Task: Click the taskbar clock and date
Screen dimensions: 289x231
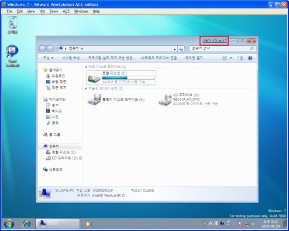Action: pos(270,224)
